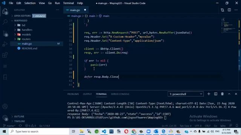This screenshot has height=135, width=241.
Task: Open the Accounts icon in activity bar
Action: pos(5,106)
